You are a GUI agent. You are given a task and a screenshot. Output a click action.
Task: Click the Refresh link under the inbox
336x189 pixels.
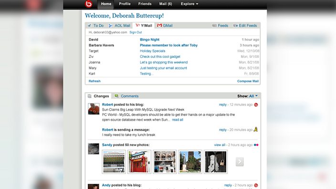click(94, 81)
